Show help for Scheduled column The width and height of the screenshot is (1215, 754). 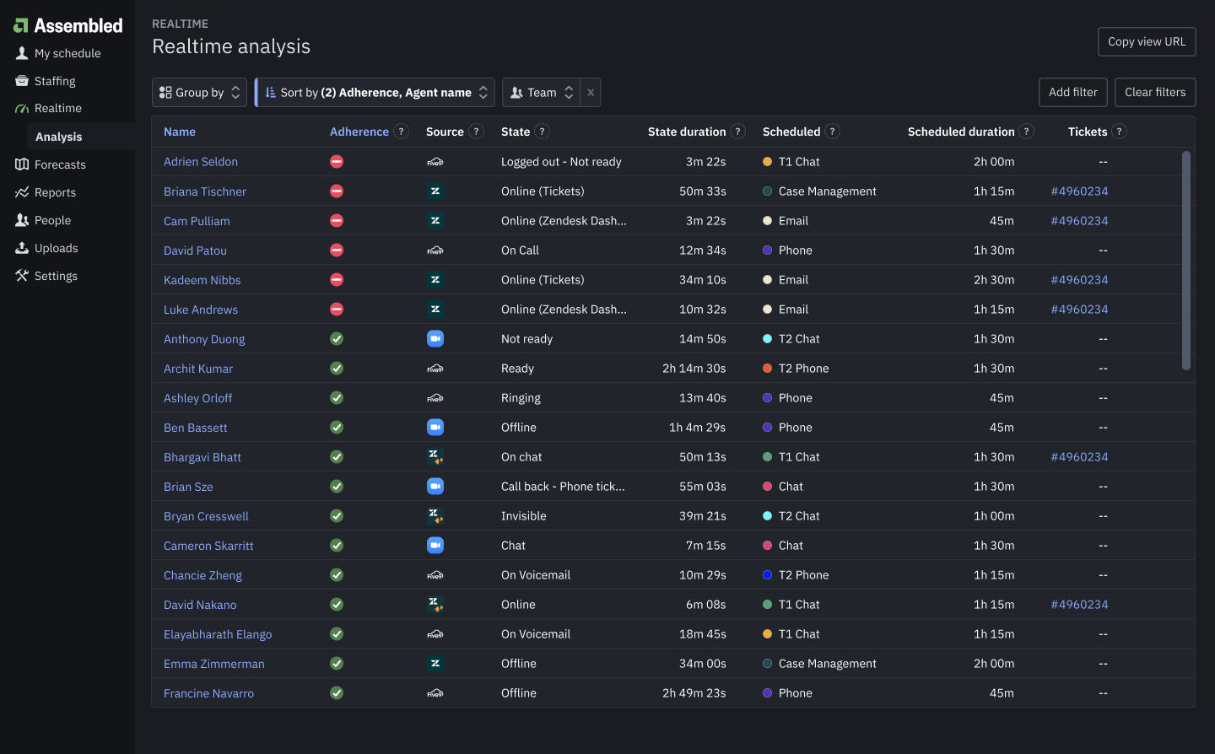(x=833, y=132)
